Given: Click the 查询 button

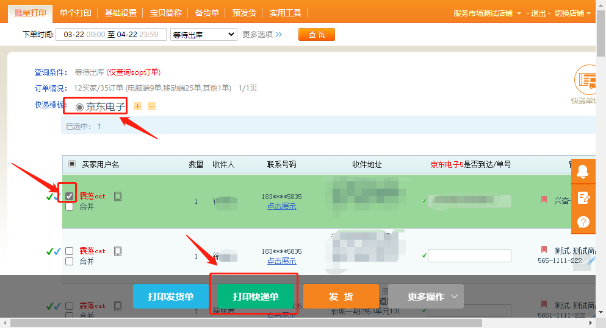Looking at the screenshot, I should (317, 34).
